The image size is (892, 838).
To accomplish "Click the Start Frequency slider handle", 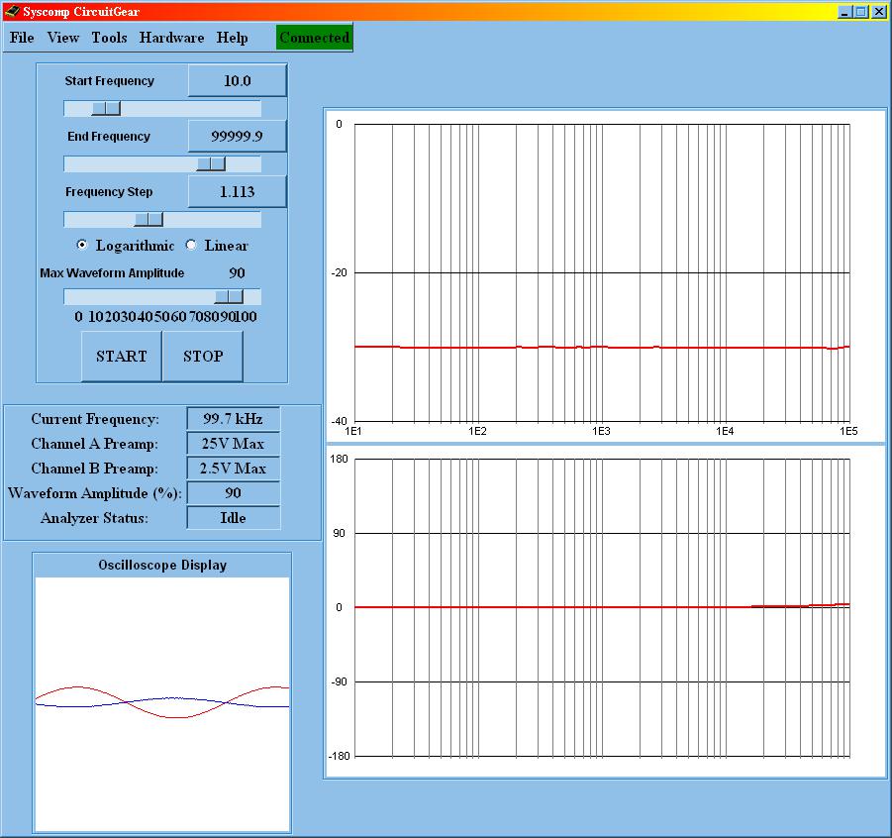I will pos(105,108).
